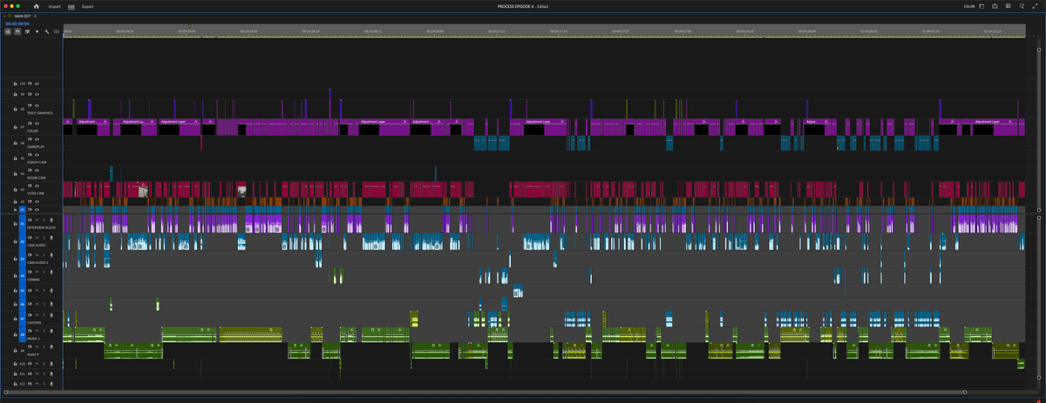Mute the CASTERS A7 track
The image size is (1046, 403).
coord(37,316)
